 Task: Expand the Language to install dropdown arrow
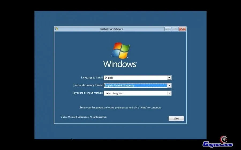point(169,78)
